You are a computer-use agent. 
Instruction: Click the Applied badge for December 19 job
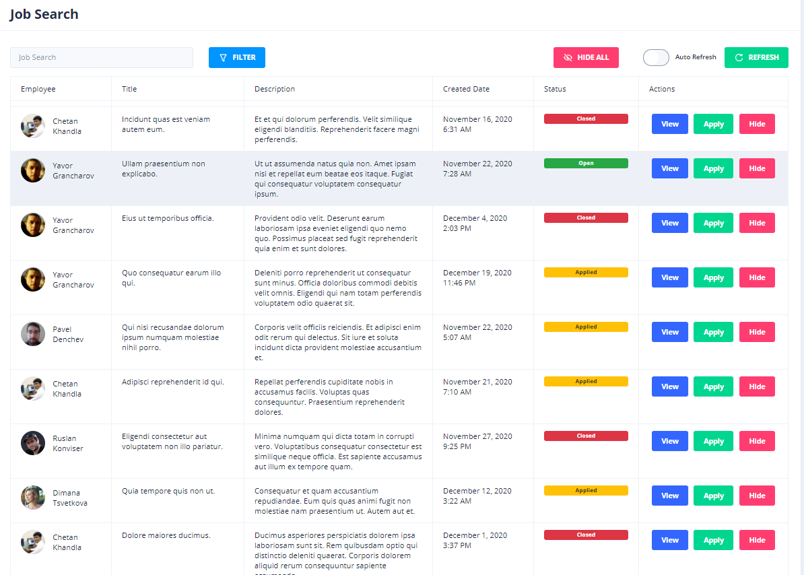click(586, 273)
